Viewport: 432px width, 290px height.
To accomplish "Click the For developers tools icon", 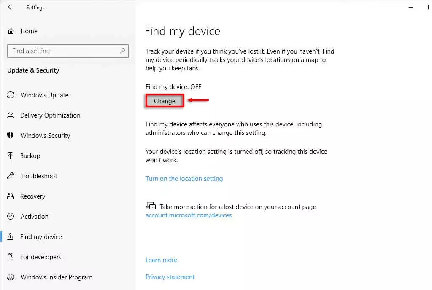I will click(11, 257).
